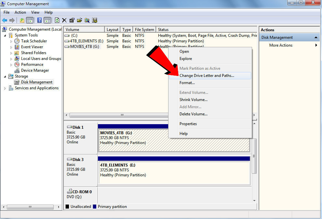Choose Properties in the context menu
Screen dimensions: 322x219
[210, 124]
